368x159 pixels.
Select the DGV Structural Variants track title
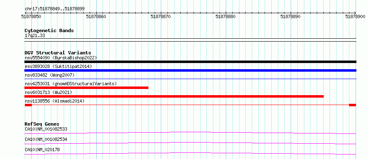click(x=58, y=53)
